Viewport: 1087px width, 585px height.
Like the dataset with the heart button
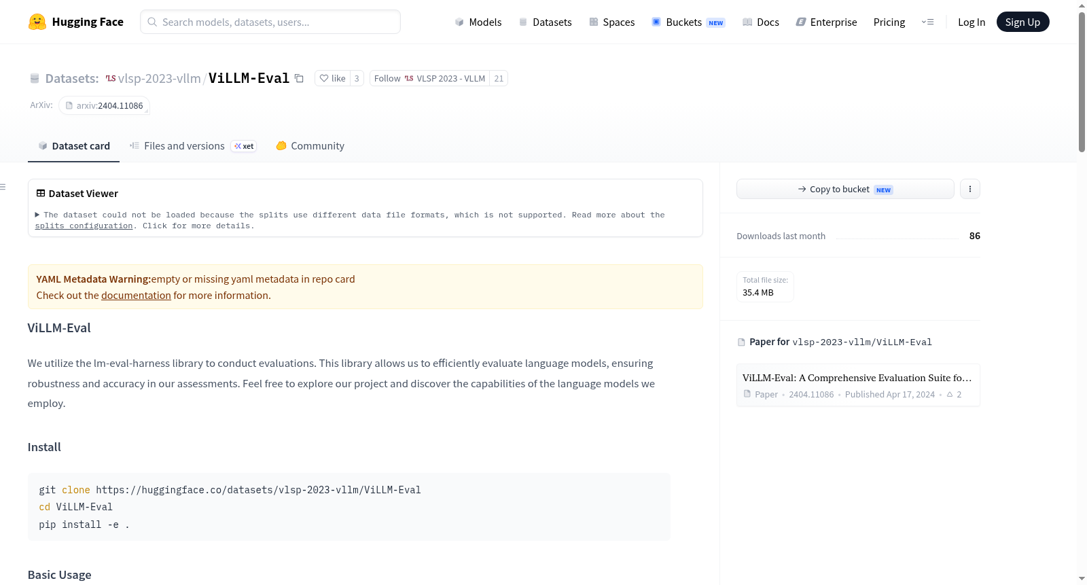click(x=332, y=78)
